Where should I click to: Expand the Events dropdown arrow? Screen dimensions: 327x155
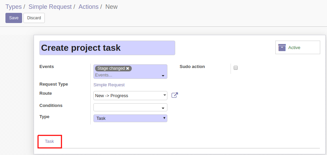(x=163, y=76)
